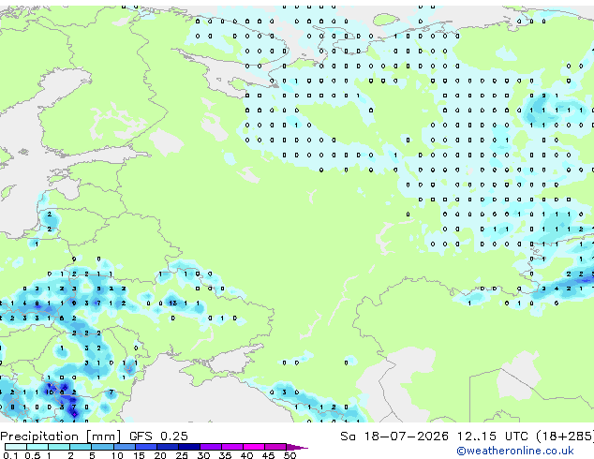Click the 'Precipitation [mm]' title text
This screenshot has width=594, height=459.
coord(61,437)
